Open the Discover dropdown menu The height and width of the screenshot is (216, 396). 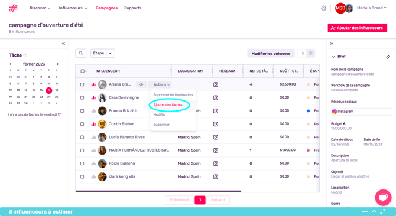pyautogui.click(x=40, y=8)
